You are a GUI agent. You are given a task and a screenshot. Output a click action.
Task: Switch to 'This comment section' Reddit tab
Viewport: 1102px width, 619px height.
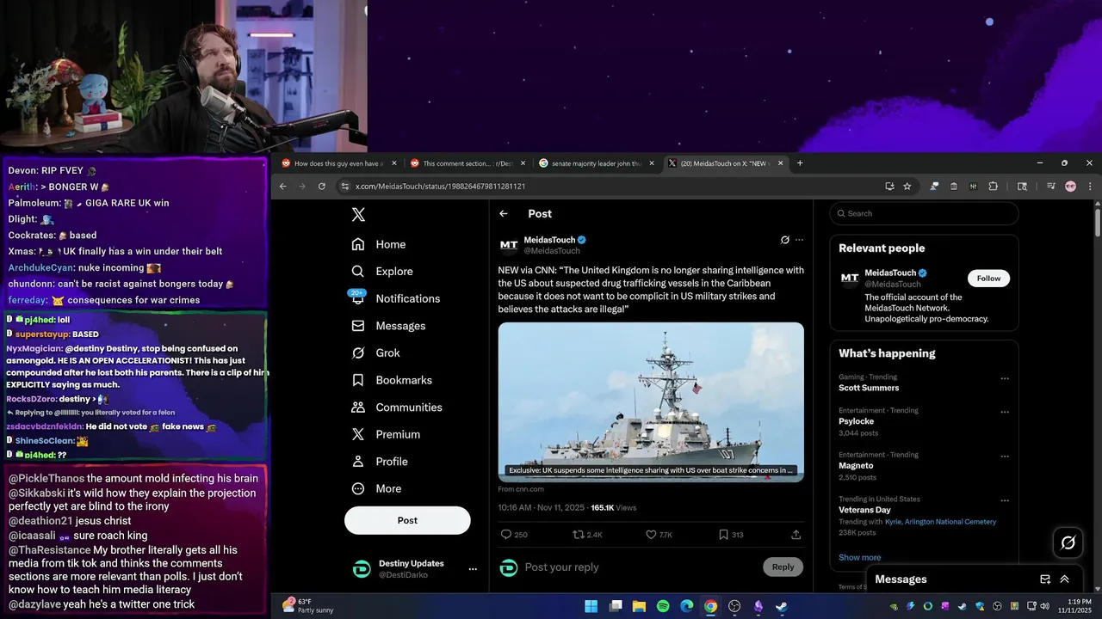[x=467, y=163]
